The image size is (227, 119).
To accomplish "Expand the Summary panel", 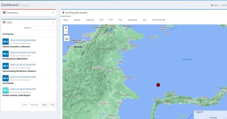I will [53, 13].
